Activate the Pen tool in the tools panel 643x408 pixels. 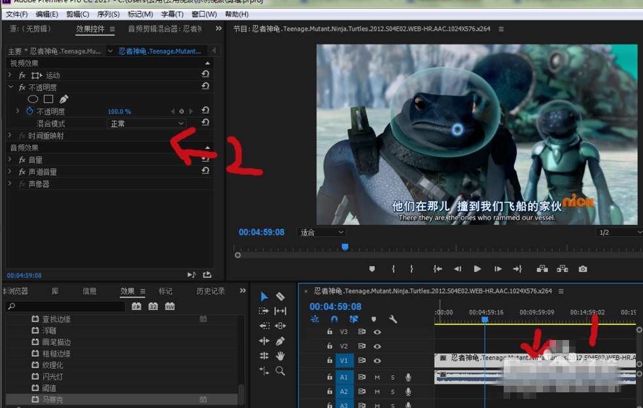click(281, 340)
